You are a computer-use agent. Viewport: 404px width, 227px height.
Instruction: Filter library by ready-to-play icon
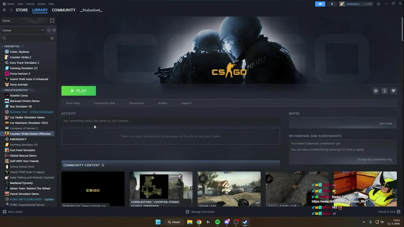click(x=54, y=30)
